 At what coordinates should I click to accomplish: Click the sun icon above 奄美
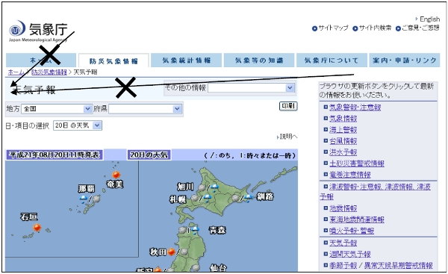pos(116,175)
